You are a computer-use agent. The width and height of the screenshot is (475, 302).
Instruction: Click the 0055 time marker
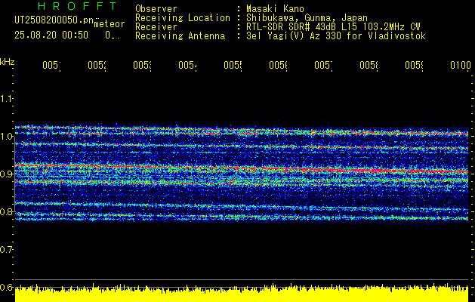(233, 65)
